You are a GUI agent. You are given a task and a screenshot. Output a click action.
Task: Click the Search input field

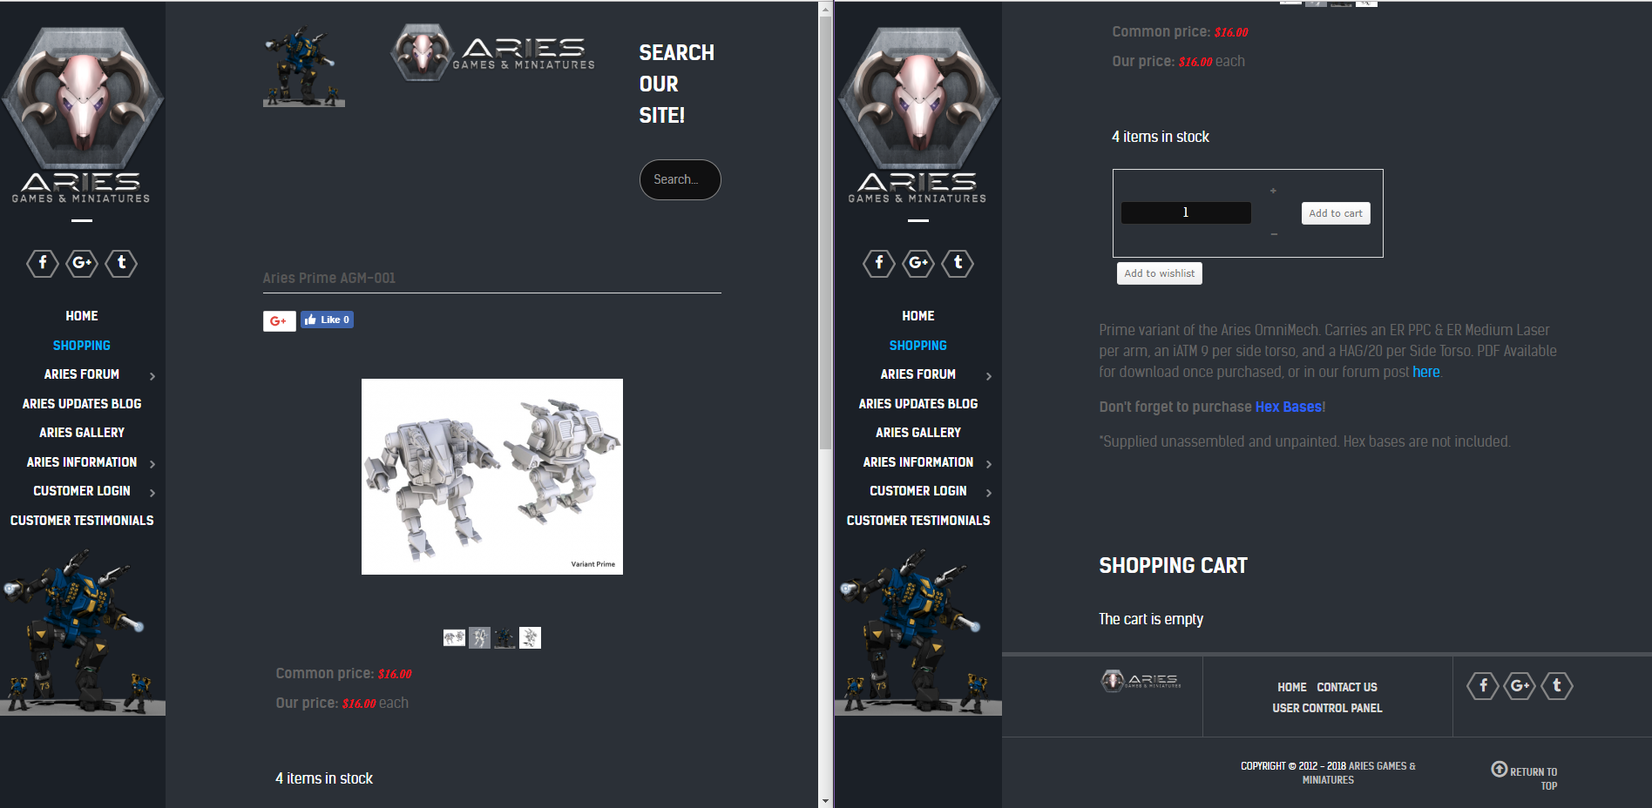point(680,179)
